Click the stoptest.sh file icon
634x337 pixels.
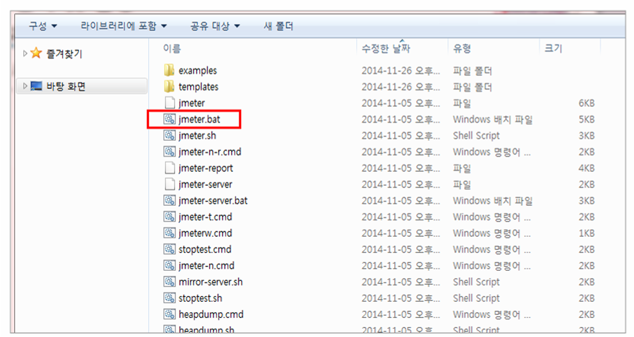click(x=169, y=298)
